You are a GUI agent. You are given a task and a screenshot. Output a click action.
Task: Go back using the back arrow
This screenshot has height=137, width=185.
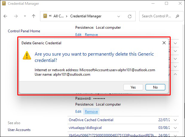pos(5,16)
